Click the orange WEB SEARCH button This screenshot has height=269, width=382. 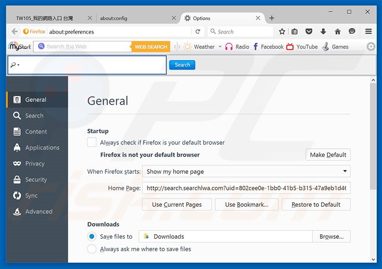coord(151,46)
